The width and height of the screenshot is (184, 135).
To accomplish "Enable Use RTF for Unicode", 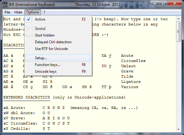I will pos(58,49).
